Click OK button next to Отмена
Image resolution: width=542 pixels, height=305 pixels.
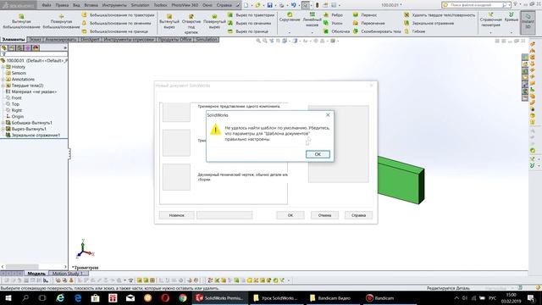(x=290, y=215)
